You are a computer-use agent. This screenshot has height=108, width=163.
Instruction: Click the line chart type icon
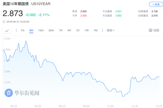point(7,31)
